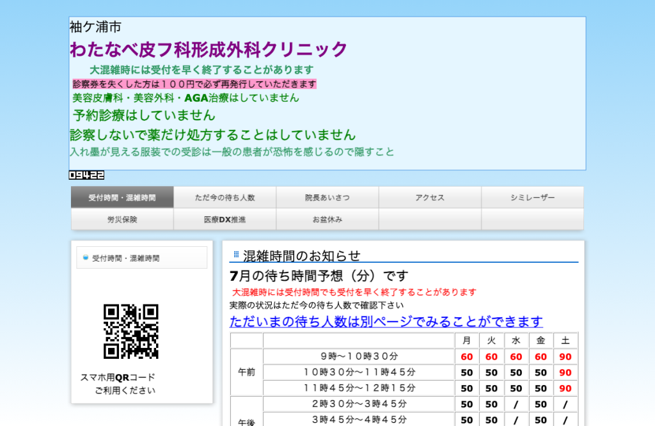Viewport: 655px width, 426px height.
Task: Click the 混雑時間のお知らせ heading
Action: [302, 256]
